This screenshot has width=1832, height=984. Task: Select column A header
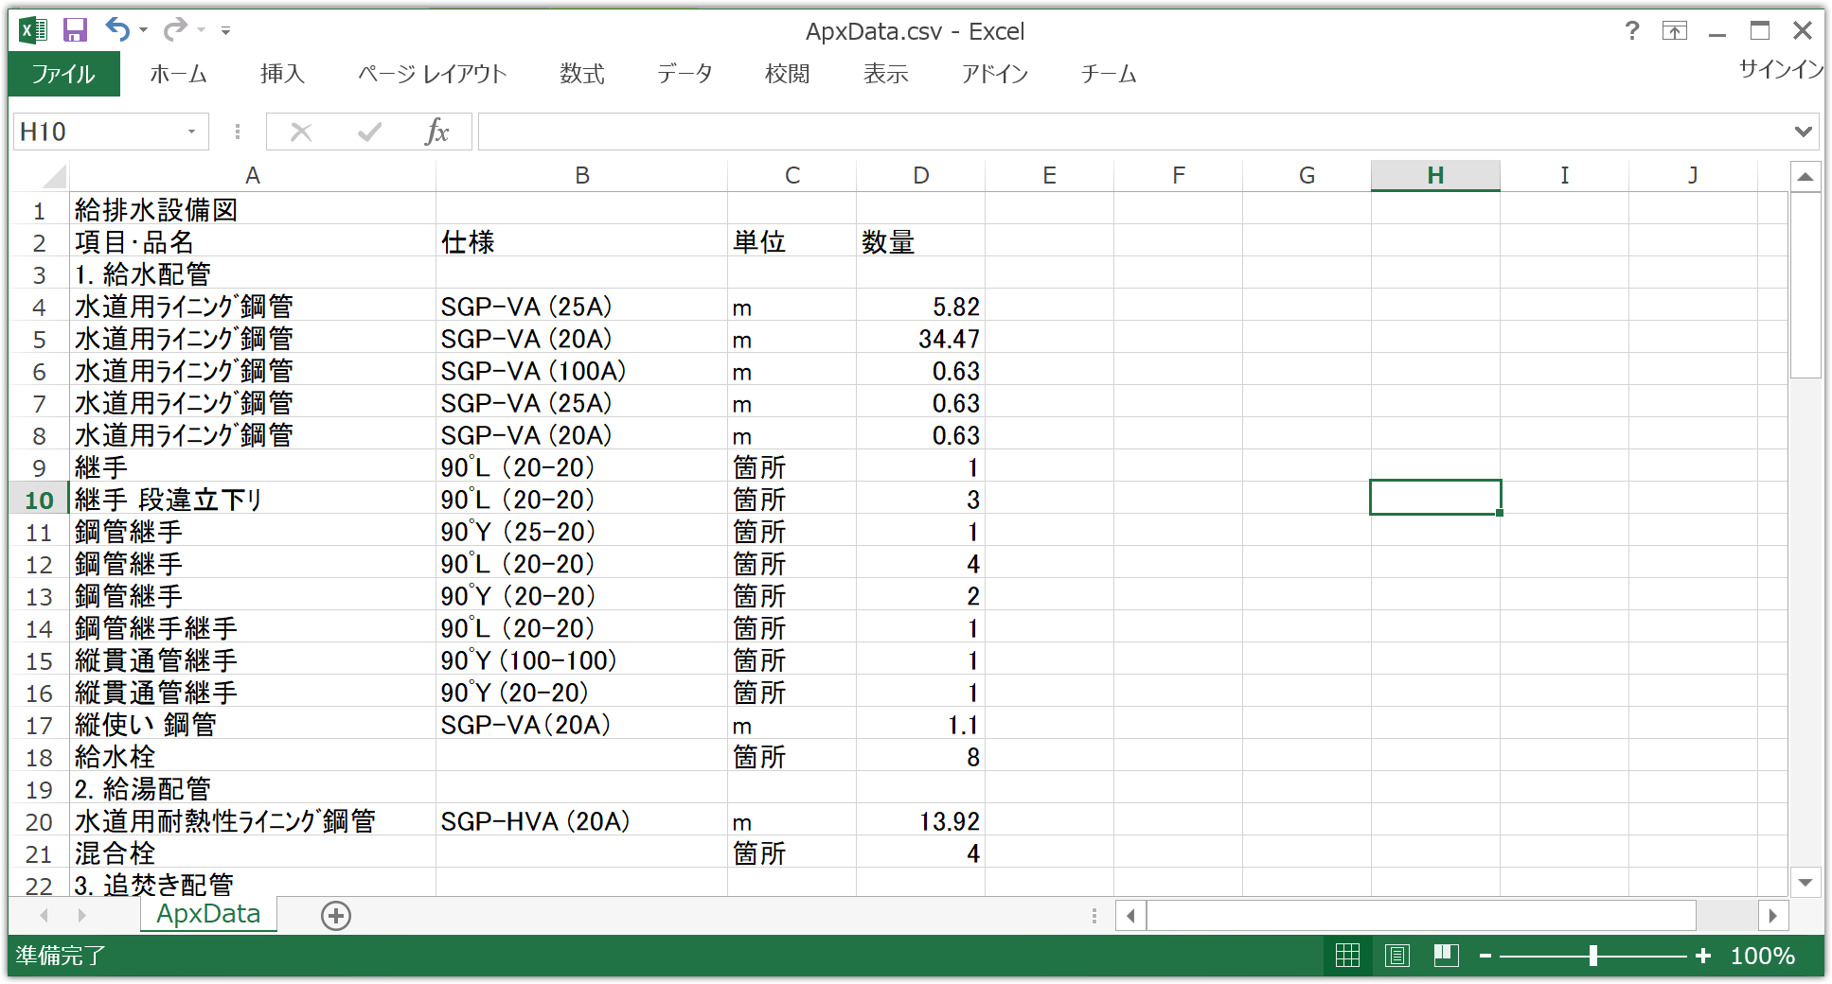tap(253, 175)
